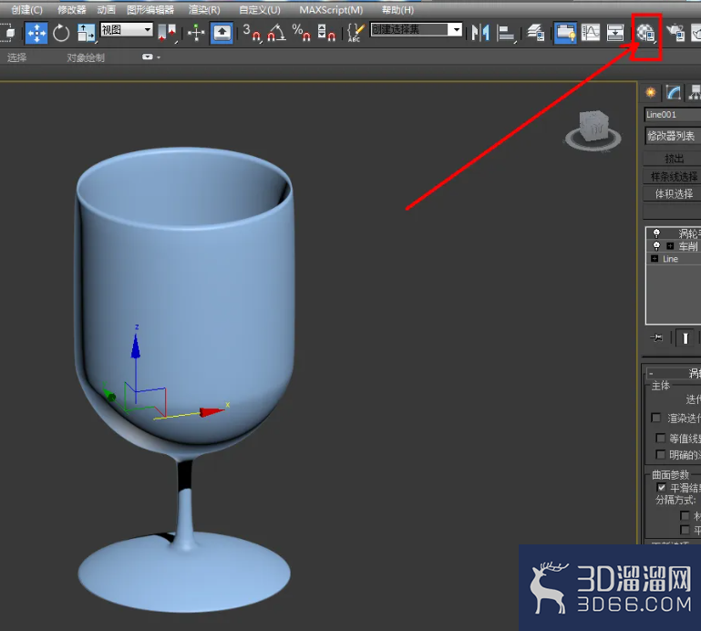
Task: Open the 视图 coordinate system dropdown
Action: click(x=127, y=29)
